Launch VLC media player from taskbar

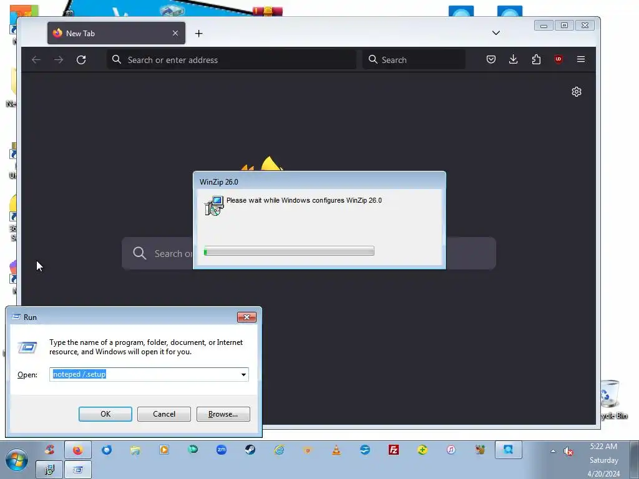pyautogui.click(x=336, y=450)
